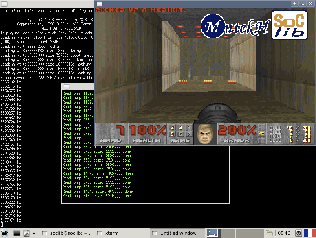Open window menu icon of soclib terminal
This screenshot has height=238, width=316.
(x=4, y=4)
